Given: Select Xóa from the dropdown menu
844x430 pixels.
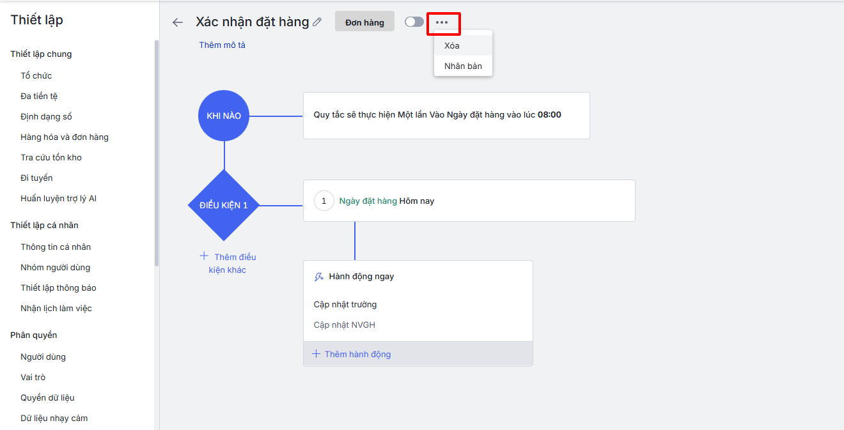Looking at the screenshot, I should pyautogui.click(x=452, y=45).
